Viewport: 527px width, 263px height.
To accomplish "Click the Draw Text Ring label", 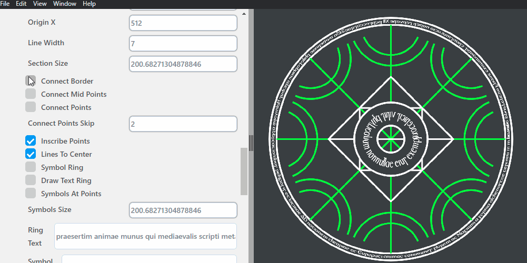I will (x=66, y=180).
